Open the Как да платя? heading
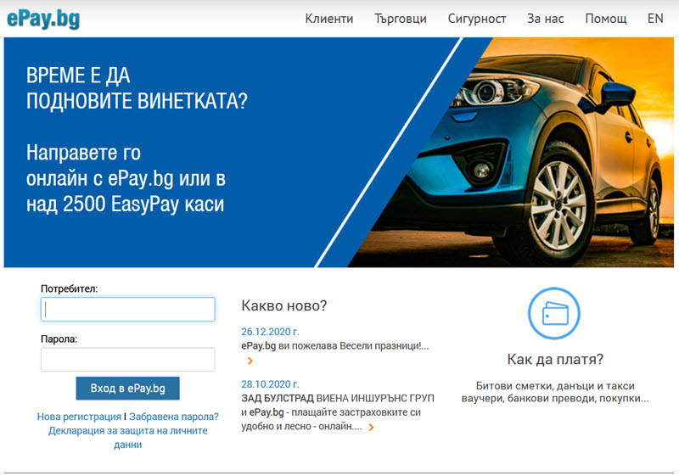 pos(555,359)
